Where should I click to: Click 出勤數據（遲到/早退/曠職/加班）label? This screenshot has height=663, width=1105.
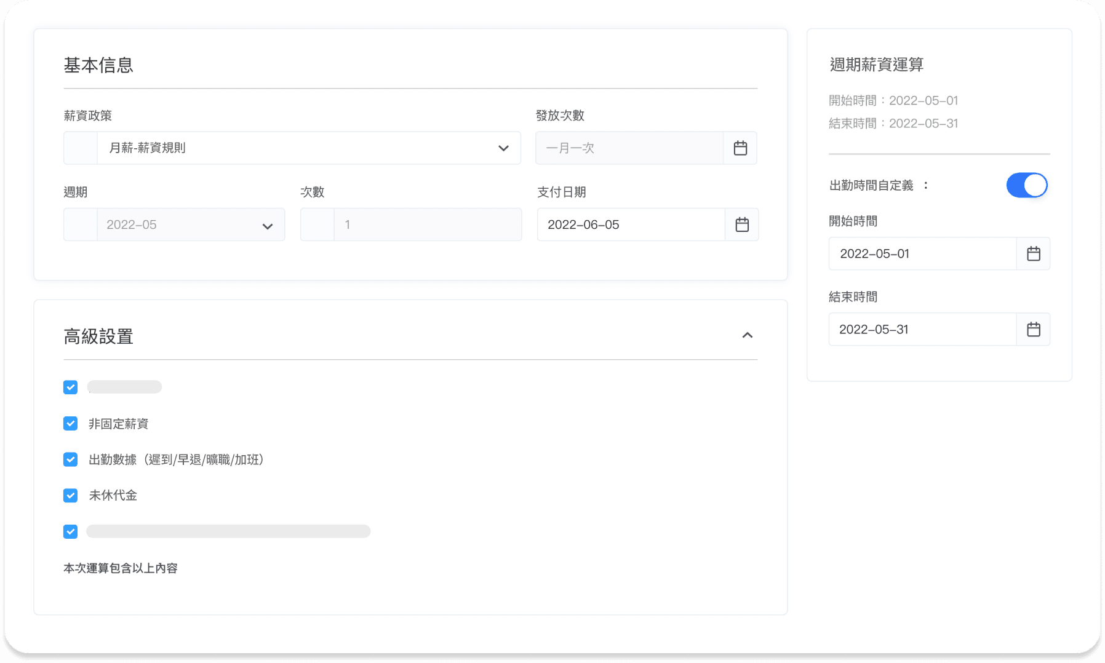coord(176,459)
